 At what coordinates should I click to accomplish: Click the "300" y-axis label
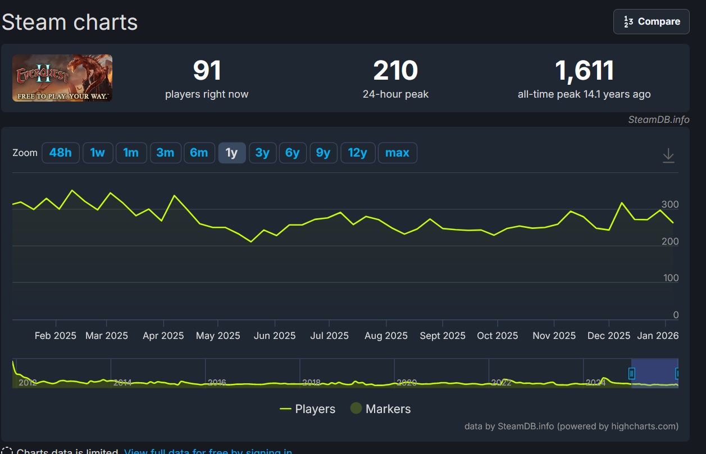pos(671,205)
